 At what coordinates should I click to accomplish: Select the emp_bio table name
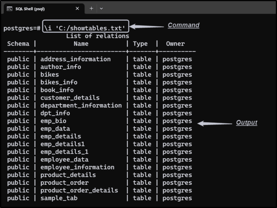(53, 121)
